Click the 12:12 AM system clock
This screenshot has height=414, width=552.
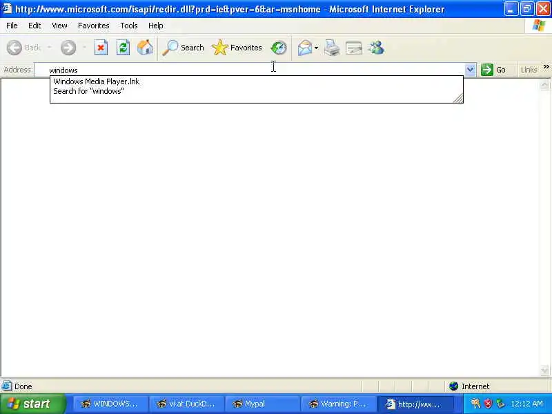pyautogui.click(x=526, y=404)
